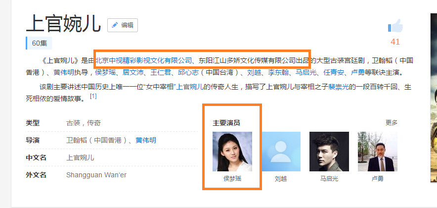This screenshot has height=208, width=437.
Task: Click the pencil edit icon beside title
Action: click(115, 25)
